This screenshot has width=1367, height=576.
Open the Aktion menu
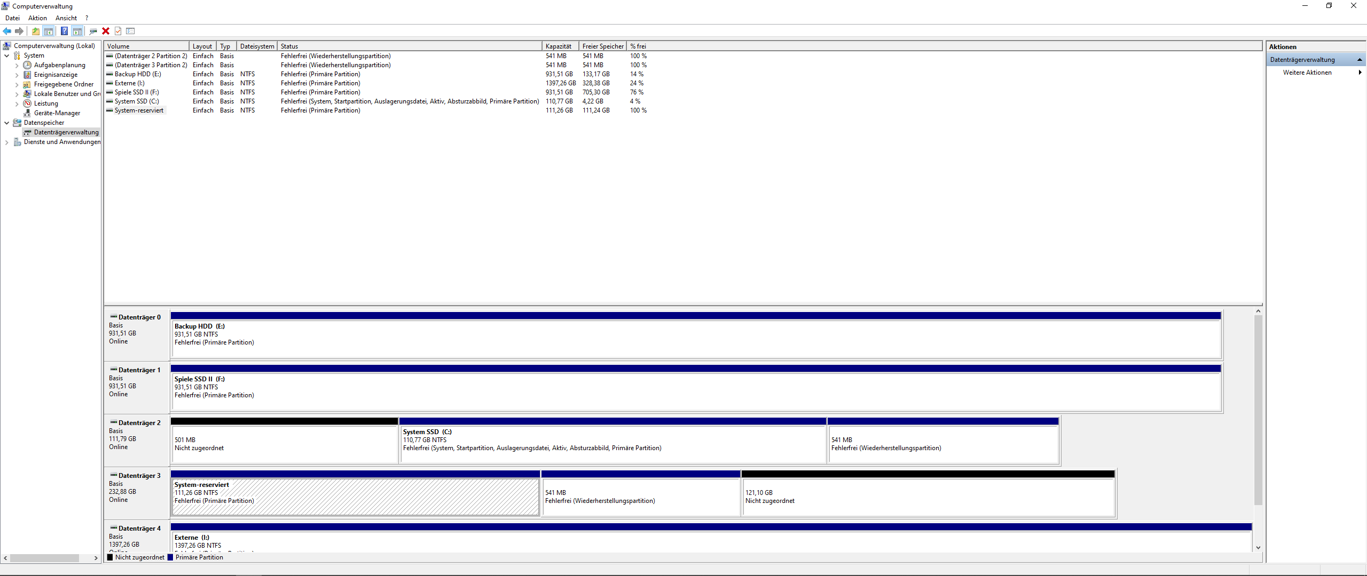point(37,18)
